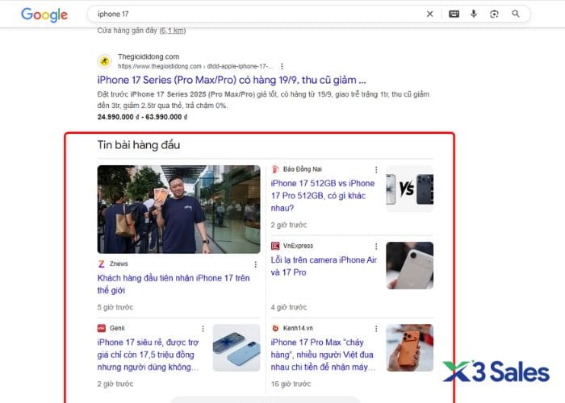Open Lỗi lạ trên camera iPhone Air article

point(324,266)
